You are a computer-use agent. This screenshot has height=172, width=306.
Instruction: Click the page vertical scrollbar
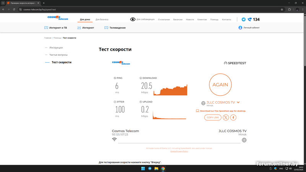[304, 40]
